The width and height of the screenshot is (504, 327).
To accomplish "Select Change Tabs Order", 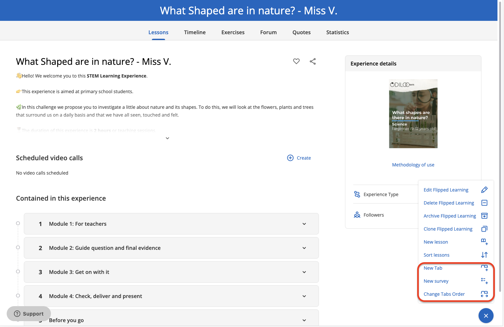I will 444,294.
